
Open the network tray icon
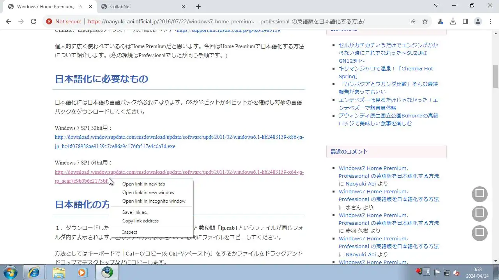click(447, 273)
